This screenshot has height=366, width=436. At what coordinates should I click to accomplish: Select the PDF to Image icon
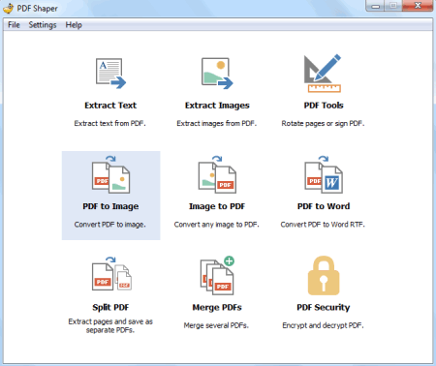(x=110, y=174)
